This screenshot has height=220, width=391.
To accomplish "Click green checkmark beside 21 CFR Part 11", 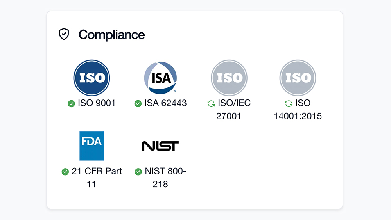I will click(65, 172).
